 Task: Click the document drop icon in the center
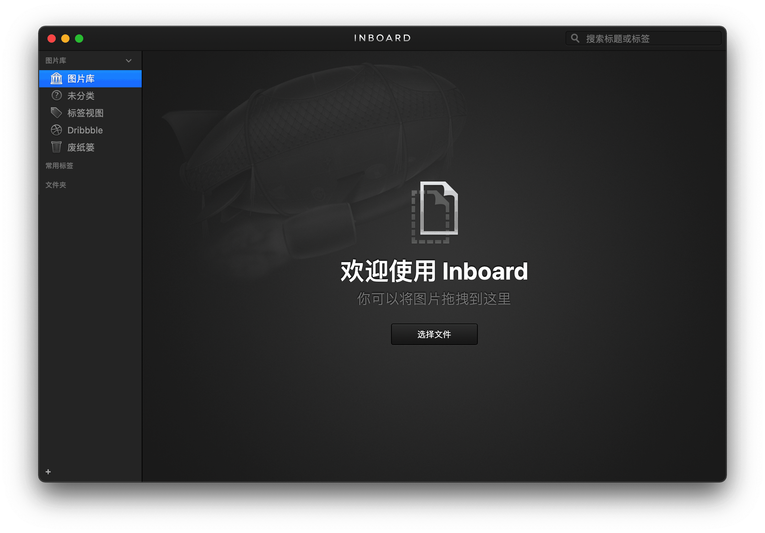click(x=435, y=212)
